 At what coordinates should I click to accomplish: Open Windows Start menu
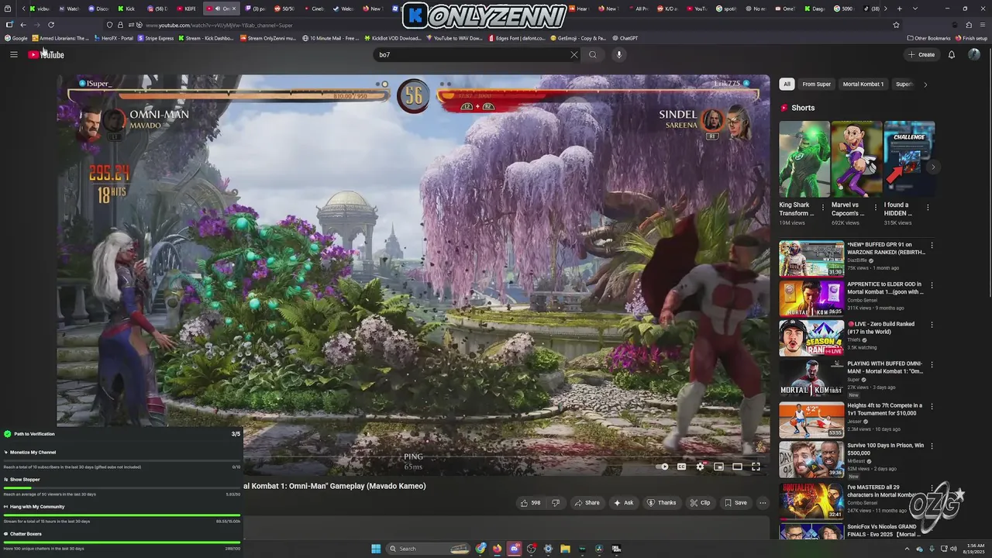point(376,549)
